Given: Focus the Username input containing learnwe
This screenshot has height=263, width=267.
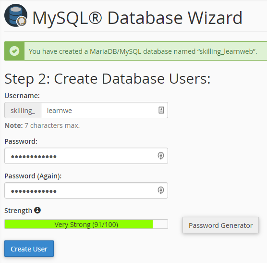Looking at the screenshot, I should [104, 110].
